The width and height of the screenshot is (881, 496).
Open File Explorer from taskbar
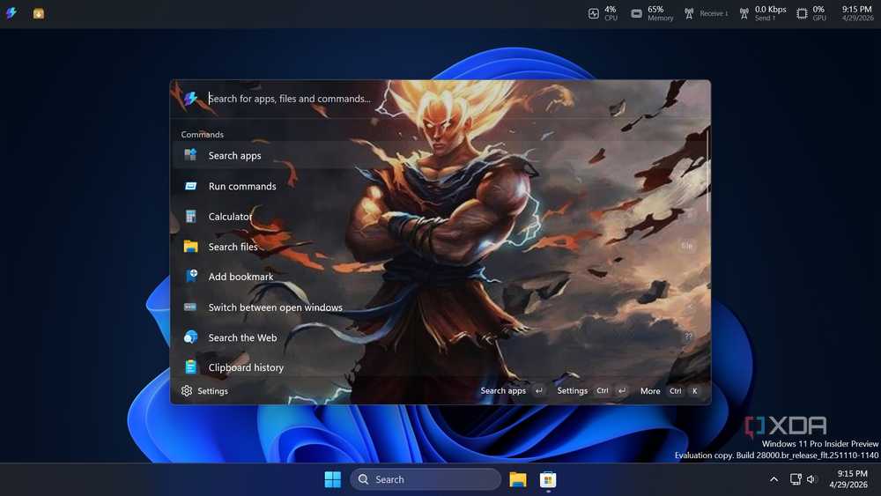coord(517,479)
